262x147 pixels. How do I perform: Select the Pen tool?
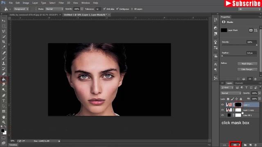(4, 96)
